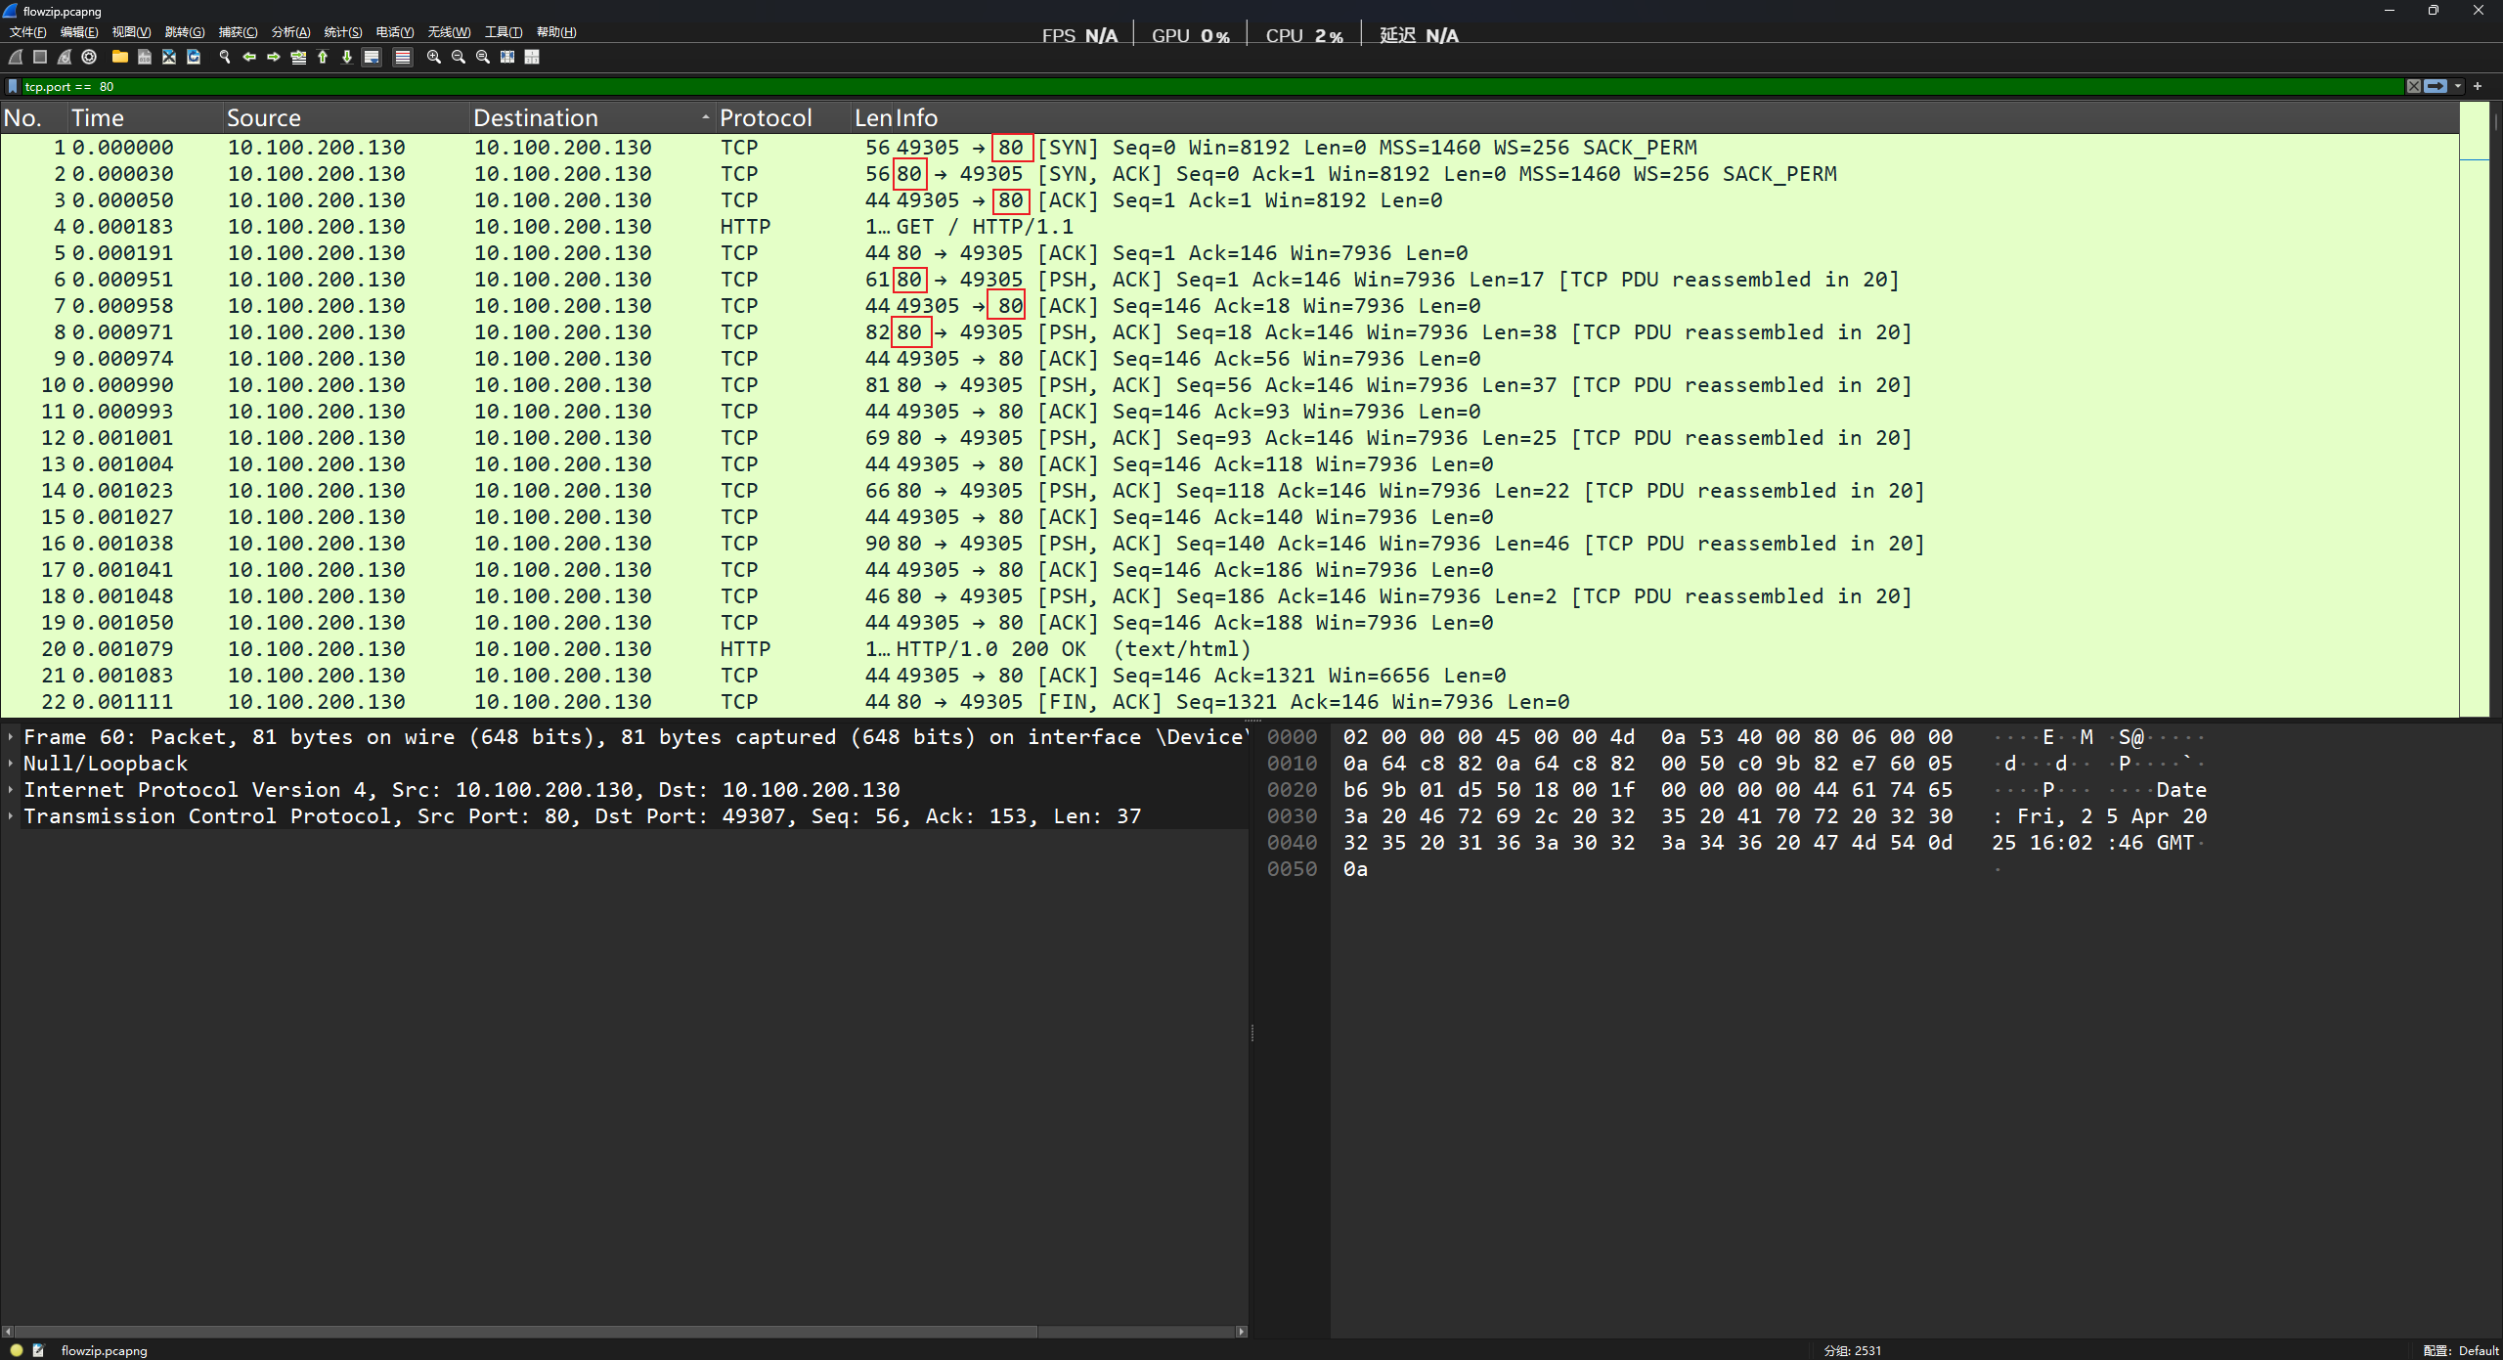Expand the Frame 60 tree row

[10, 737]
